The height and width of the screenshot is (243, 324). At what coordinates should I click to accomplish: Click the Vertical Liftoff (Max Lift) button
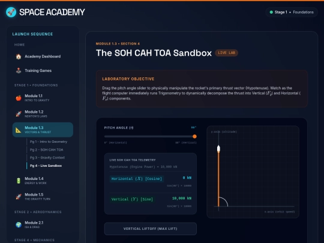tap(151, 229)
